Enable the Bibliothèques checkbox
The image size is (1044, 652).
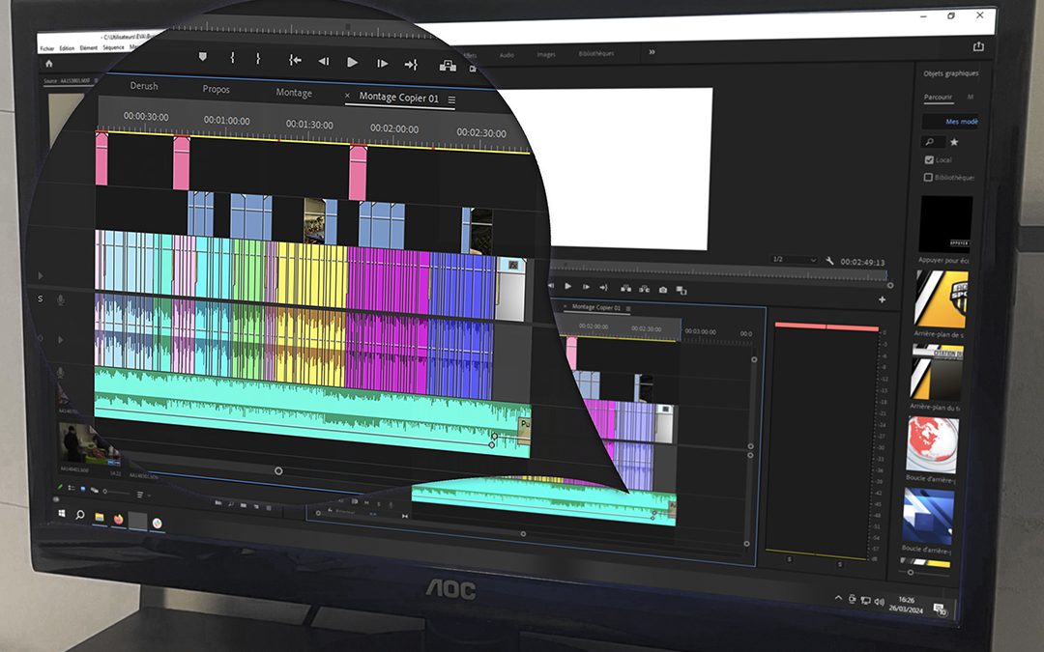click(929, 177)
